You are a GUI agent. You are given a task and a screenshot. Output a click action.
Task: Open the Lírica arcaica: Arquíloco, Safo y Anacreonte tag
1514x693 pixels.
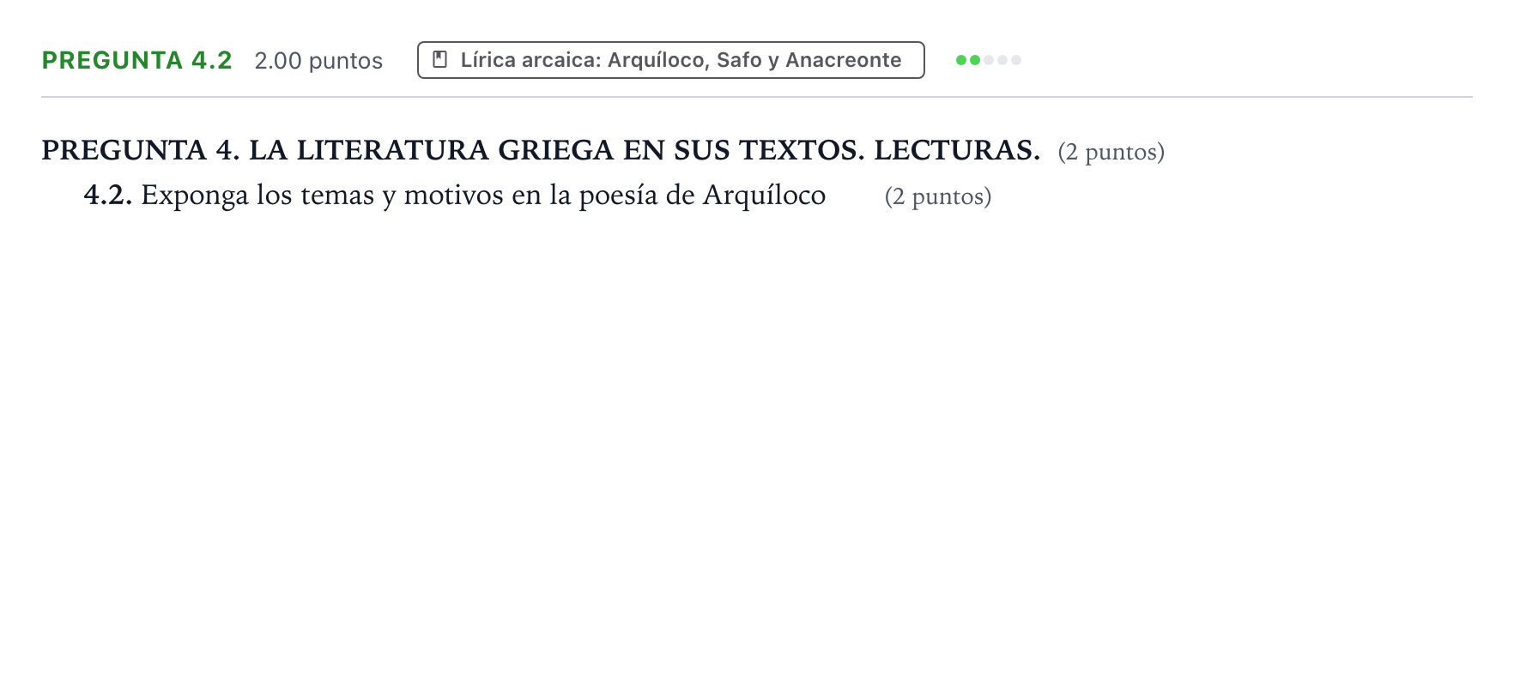click(670, 60)
